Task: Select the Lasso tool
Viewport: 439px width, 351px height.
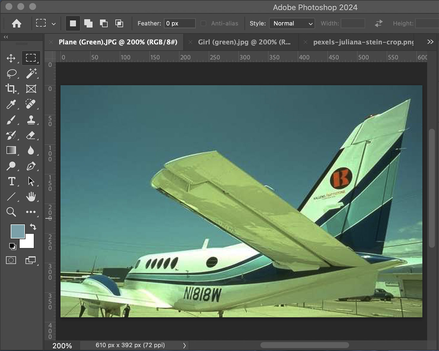Action: (11, 73)
